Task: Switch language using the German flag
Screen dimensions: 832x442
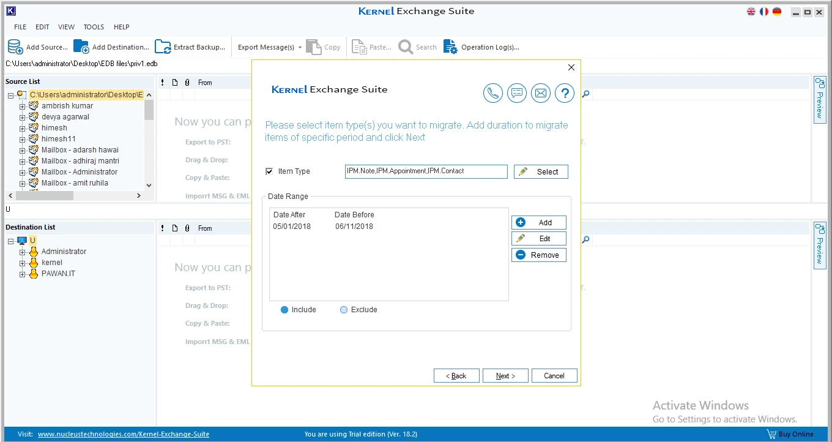Action: point(777,12)
